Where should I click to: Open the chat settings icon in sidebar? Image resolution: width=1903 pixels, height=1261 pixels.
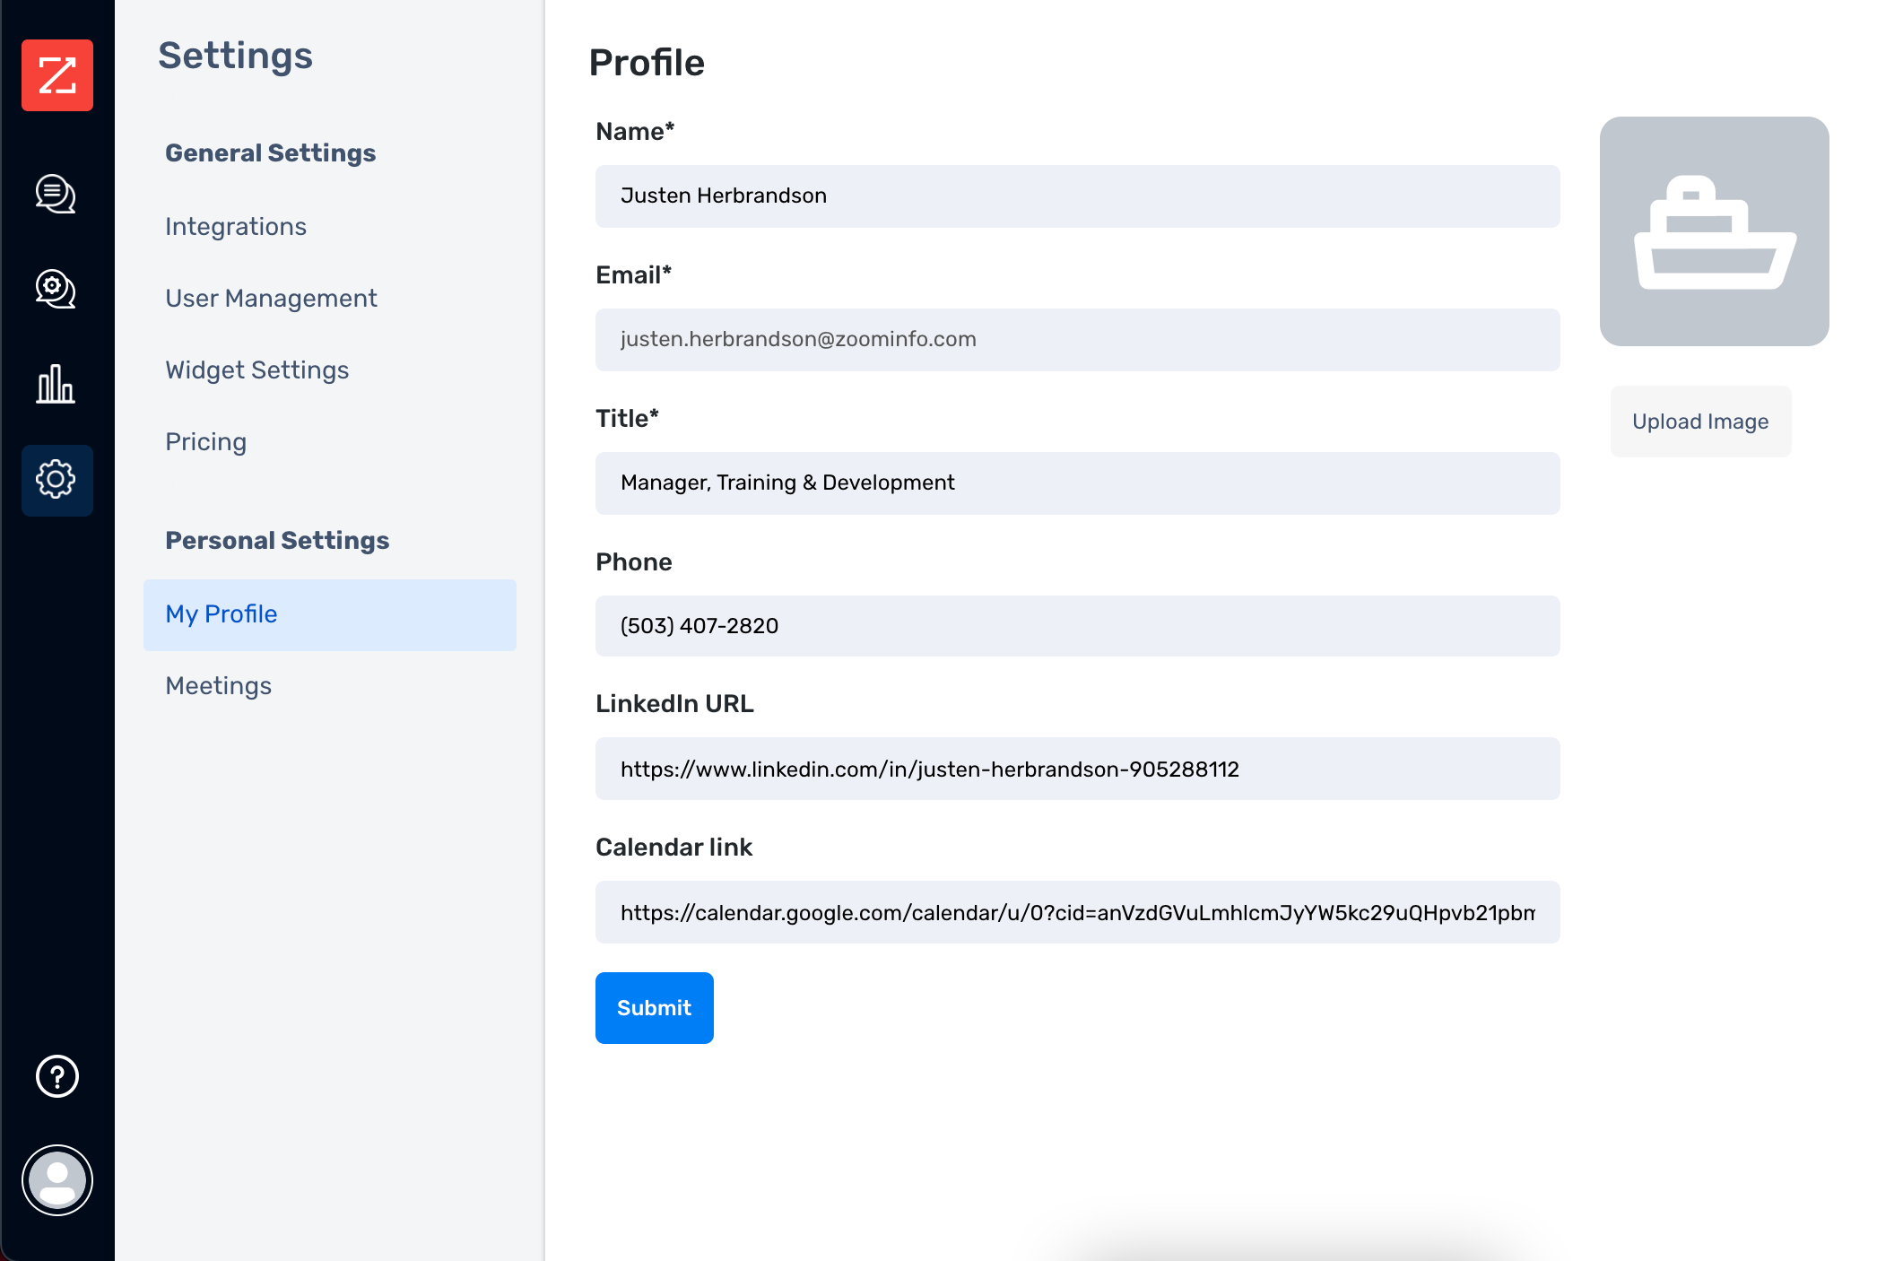55,290
